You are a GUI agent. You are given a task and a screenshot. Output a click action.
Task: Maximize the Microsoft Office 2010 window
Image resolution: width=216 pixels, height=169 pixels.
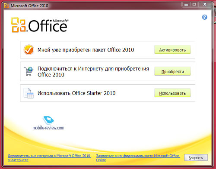coord(194,5)
